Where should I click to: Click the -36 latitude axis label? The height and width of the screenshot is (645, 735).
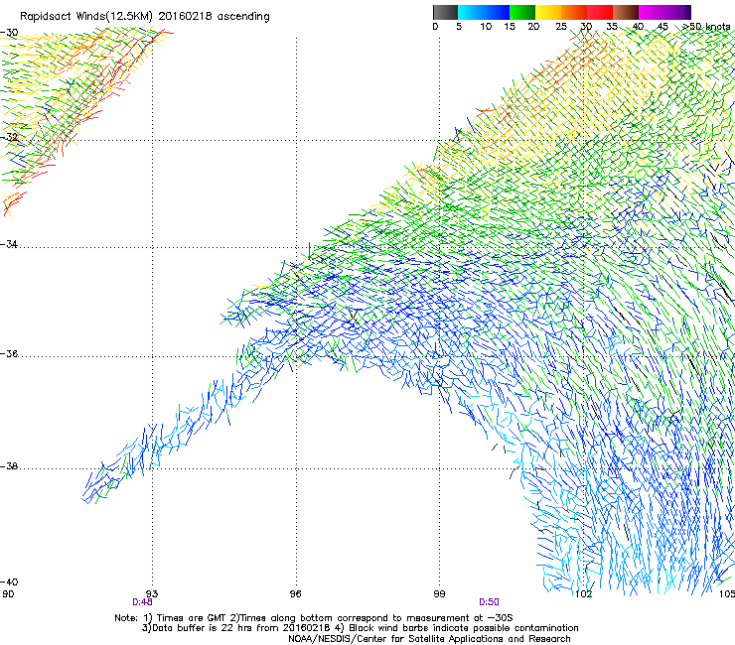pos(9,353)
